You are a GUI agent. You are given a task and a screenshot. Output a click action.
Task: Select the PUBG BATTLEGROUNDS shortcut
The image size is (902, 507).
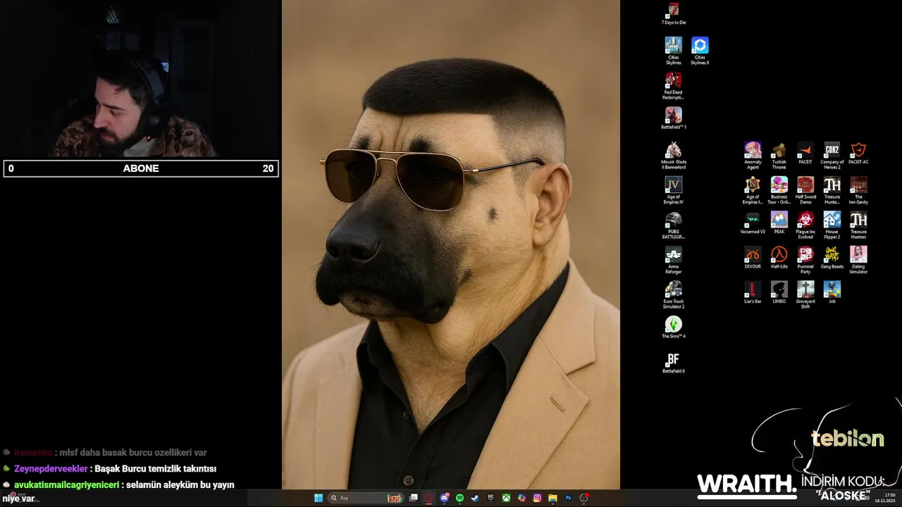(674, 225)
